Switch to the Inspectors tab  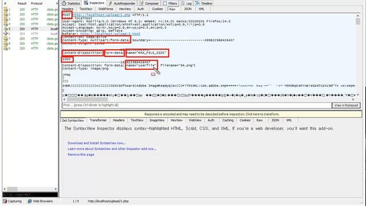[x=94, y=3]
